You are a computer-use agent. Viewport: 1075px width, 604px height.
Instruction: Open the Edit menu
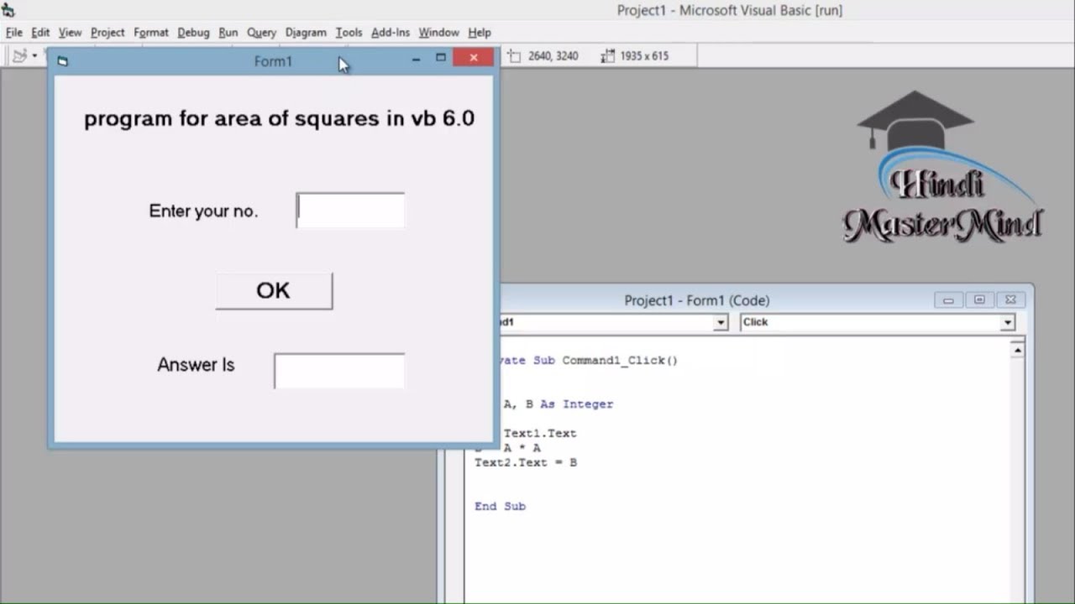(x=40, y=33)
